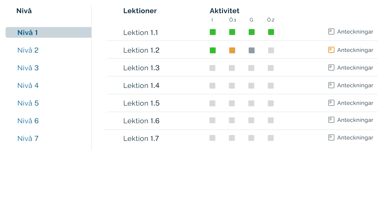The width and height of the screenshot is (389, 216).
Task: Open the Anteckningar text link for Lektion 1.4
Action: [x=355, y=85]
